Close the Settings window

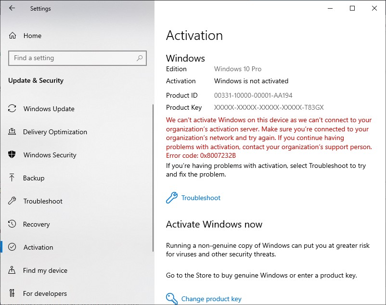point(374,8)
